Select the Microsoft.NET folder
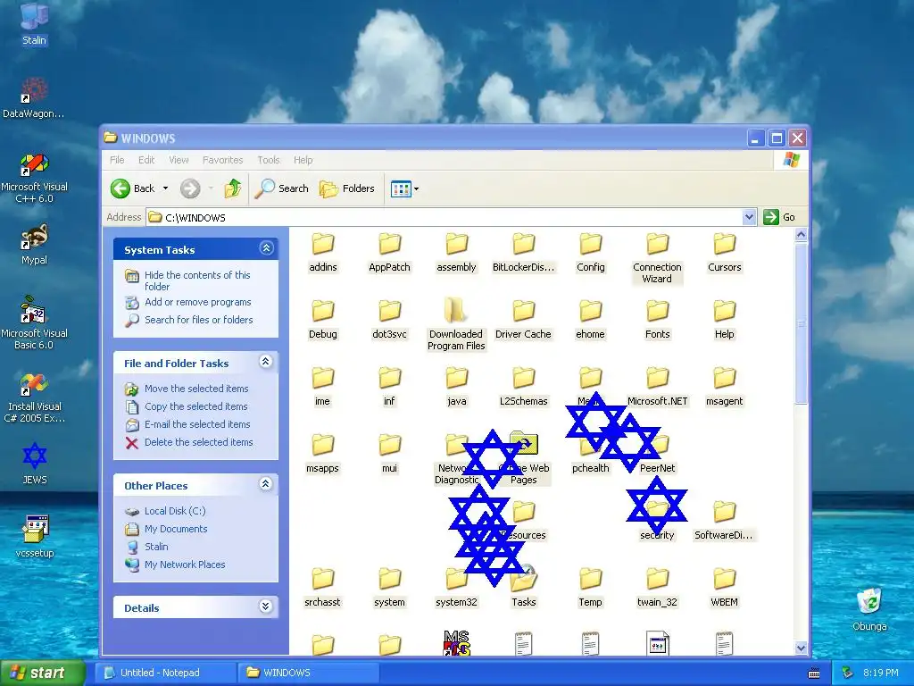Screen dimensions: 914x686 click(658, 388)
